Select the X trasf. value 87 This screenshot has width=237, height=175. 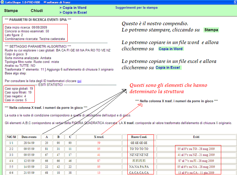99,161
